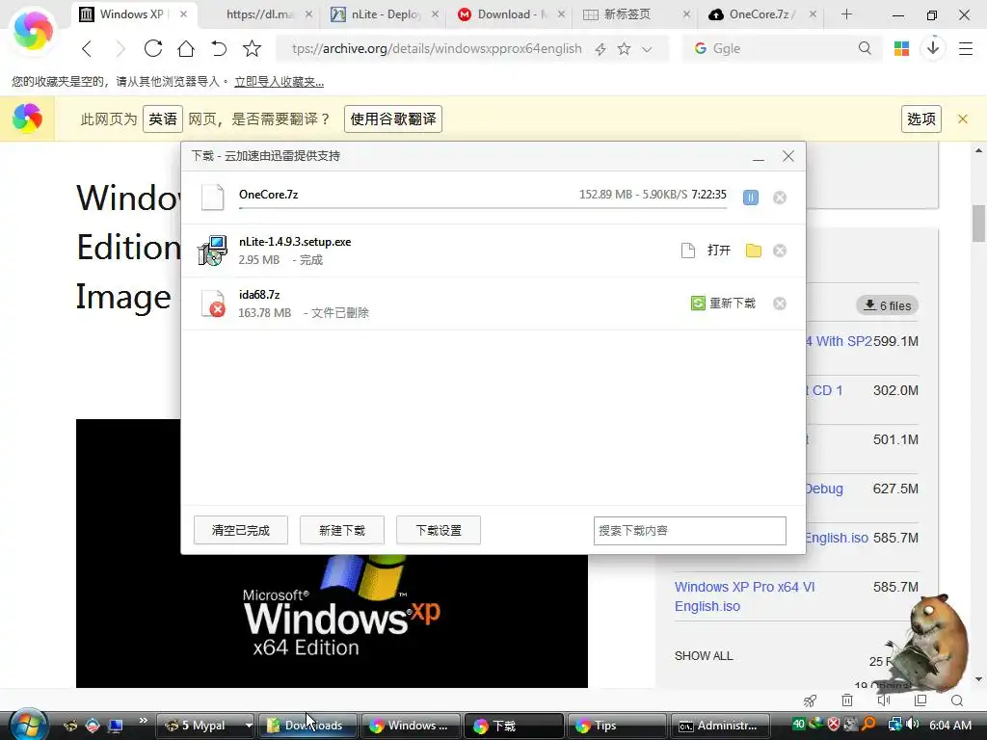
Task: Re-download the ida68.7z file
Action: (x=723, y=304)
